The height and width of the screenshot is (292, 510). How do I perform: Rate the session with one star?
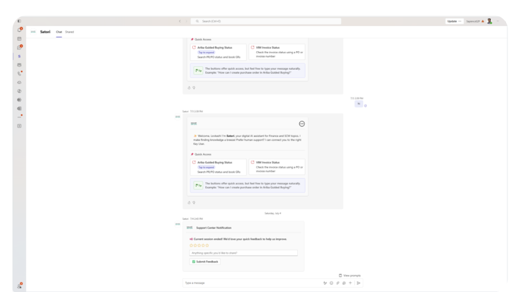click(x=191, y=246)
